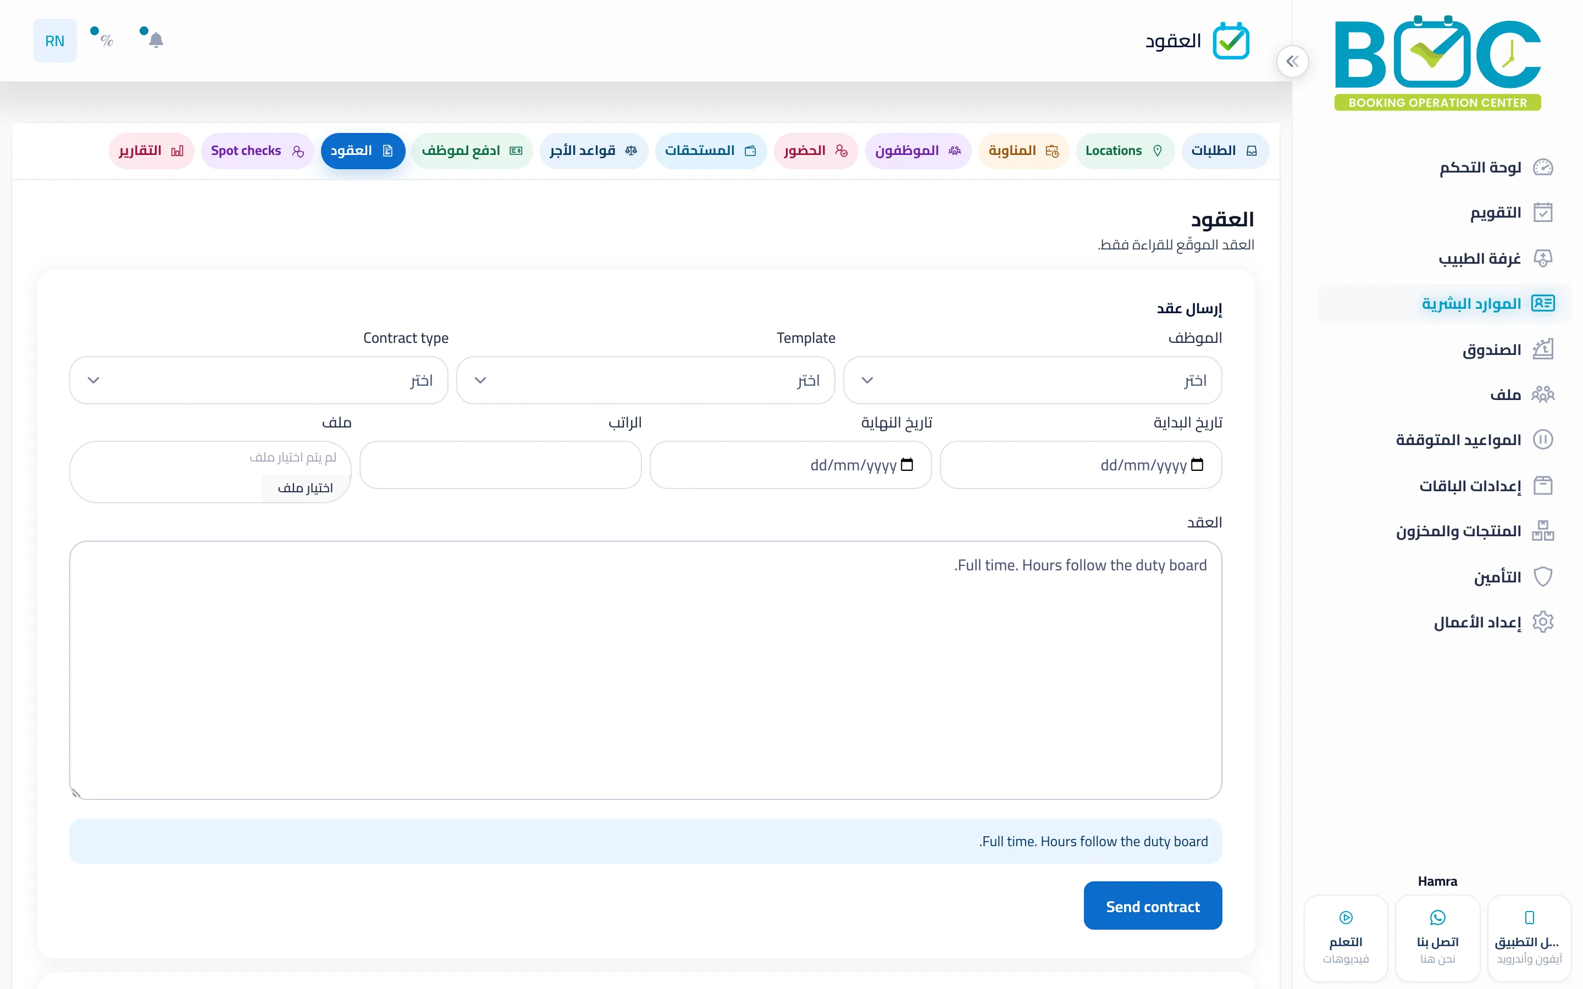Open the التطبيق mobile app card

[x=1529, y=938]
